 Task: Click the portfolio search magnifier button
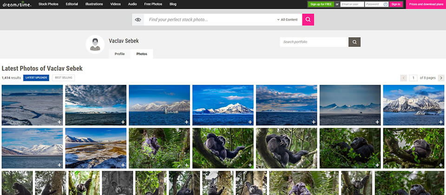354,42
